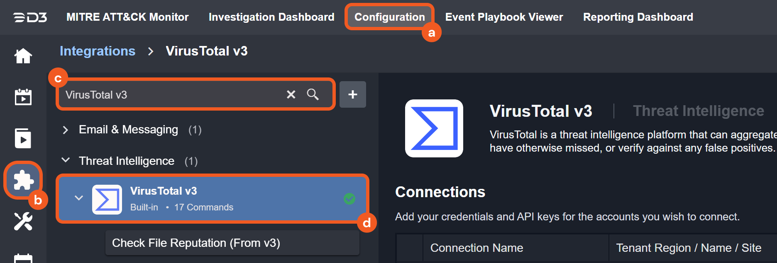The height and width of the screenshot is (263, 777).
Task: Open the wrench and screwdriver tools icon
Action: pos(23,221)
